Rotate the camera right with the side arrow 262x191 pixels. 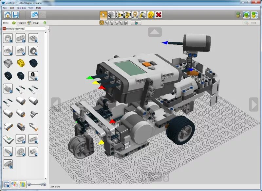253,104
